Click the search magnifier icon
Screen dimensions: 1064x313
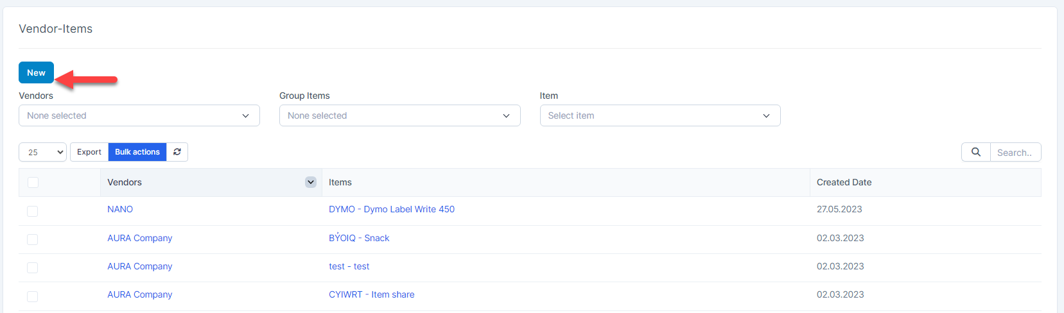pos(975,152)
